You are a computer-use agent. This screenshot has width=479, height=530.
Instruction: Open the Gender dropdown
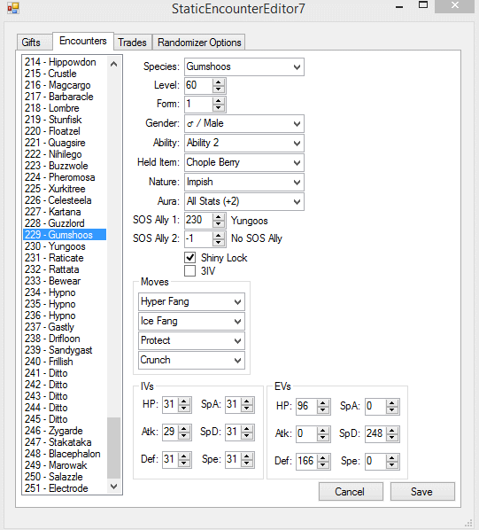point(244,124)
